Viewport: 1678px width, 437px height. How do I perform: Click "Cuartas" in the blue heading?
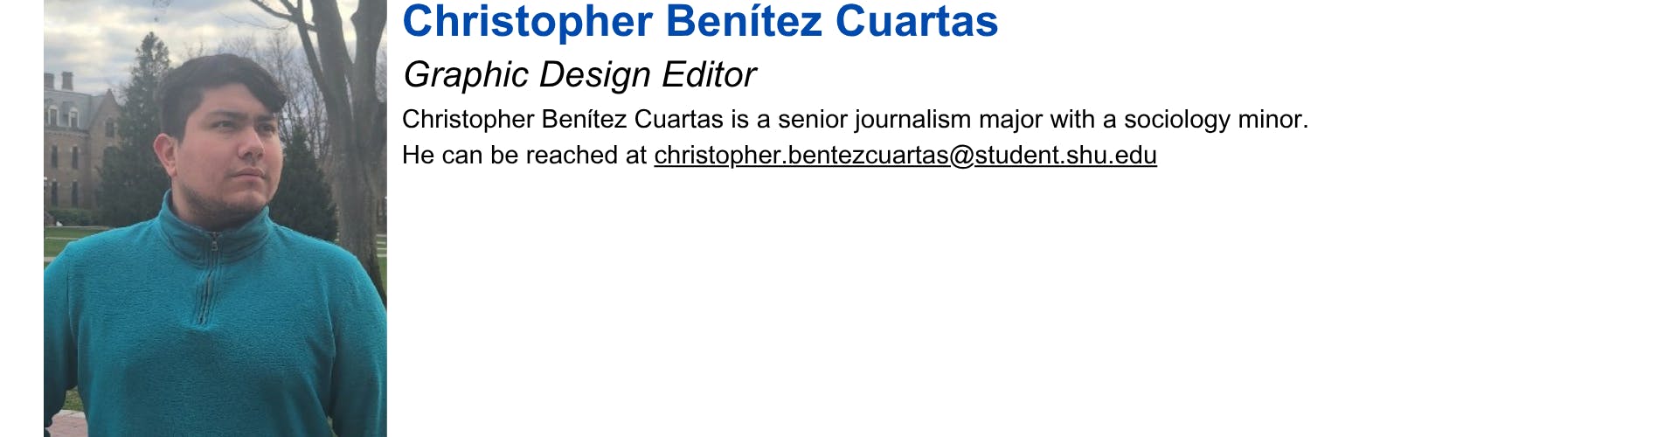(x=916, y=23)
